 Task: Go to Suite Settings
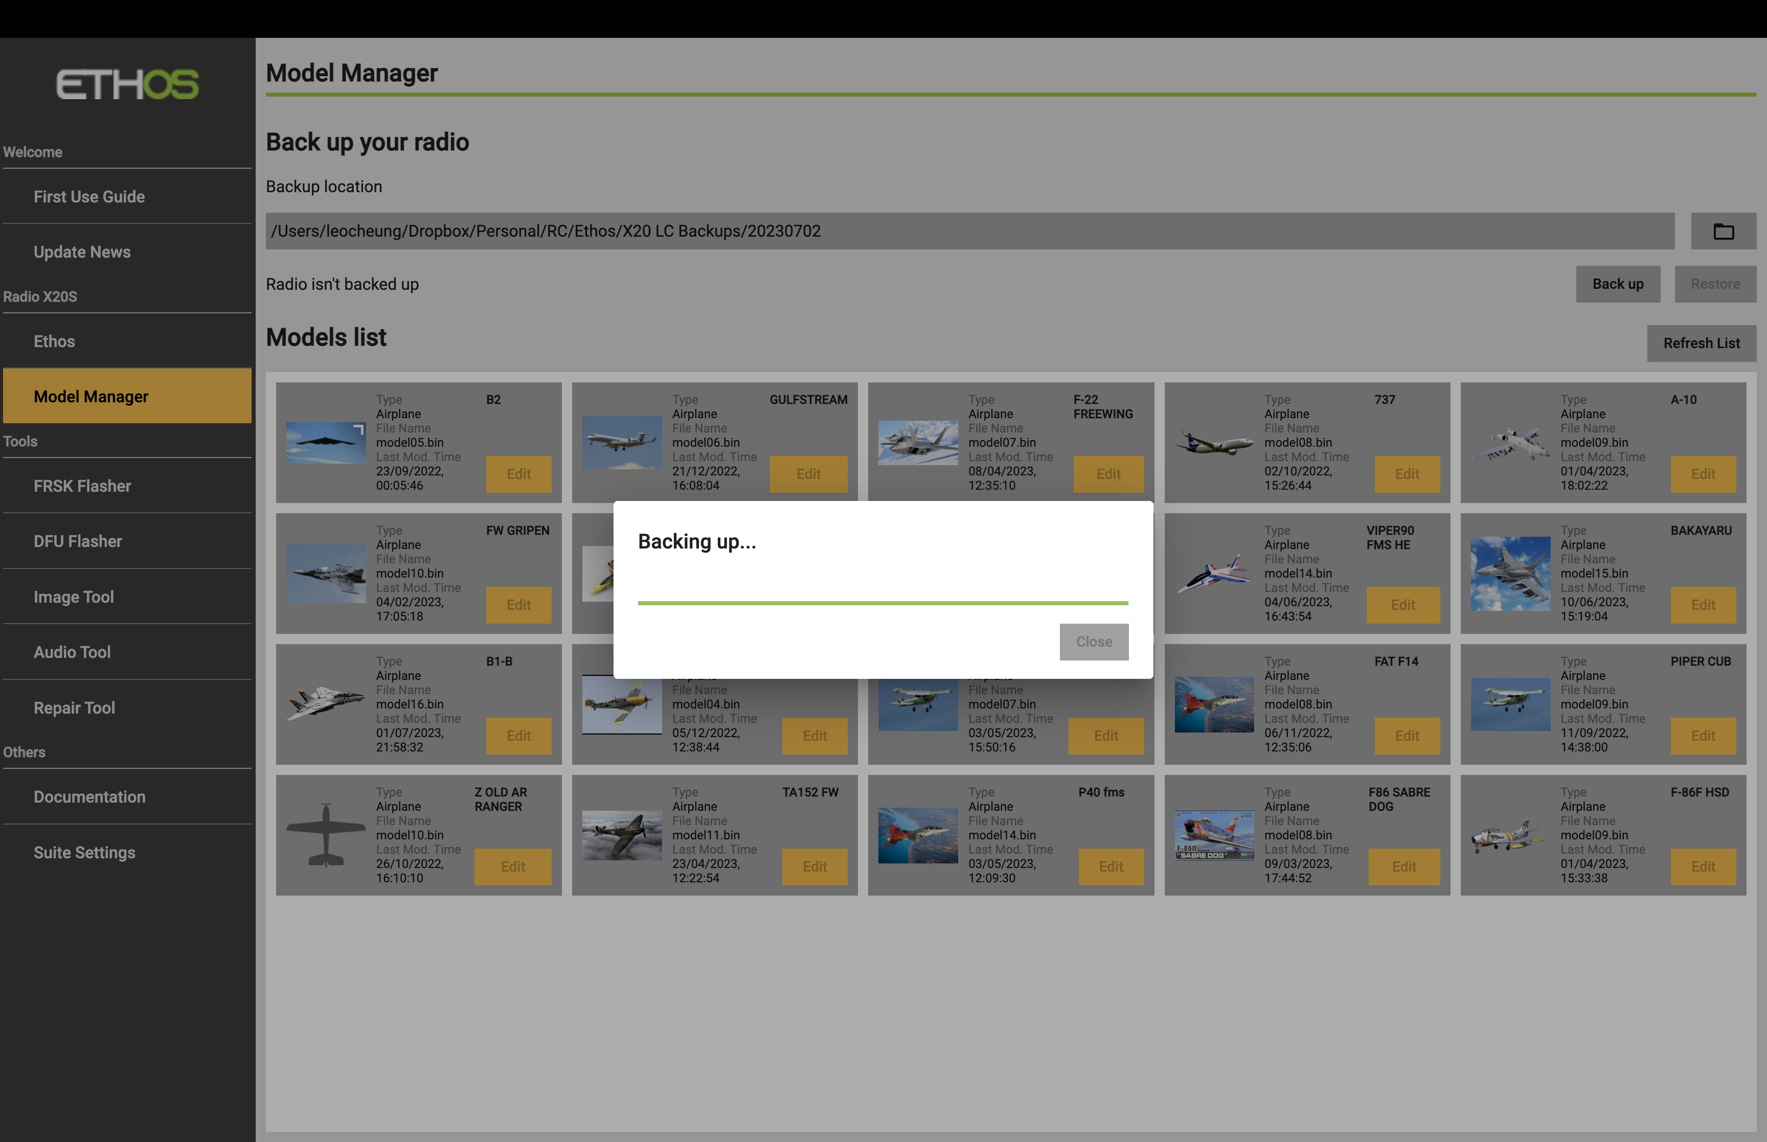tap(84, 852)
